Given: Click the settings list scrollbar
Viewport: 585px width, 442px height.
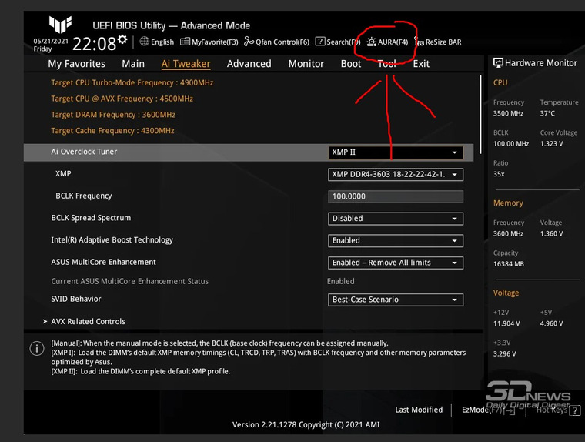Looking at the screenshot, I should tap(480, 114).
